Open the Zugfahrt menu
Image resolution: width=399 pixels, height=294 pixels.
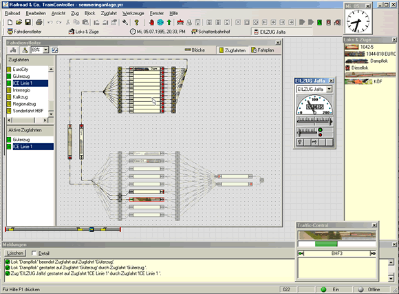[x=109, y=13]
